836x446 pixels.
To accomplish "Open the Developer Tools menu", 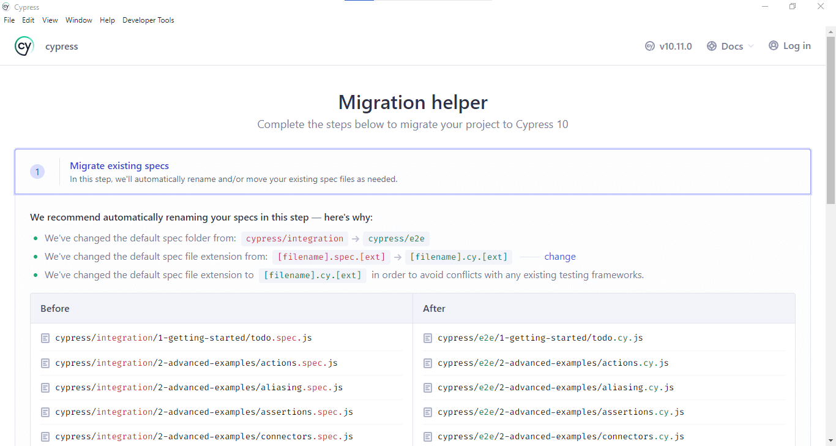I will pos(148,20).
